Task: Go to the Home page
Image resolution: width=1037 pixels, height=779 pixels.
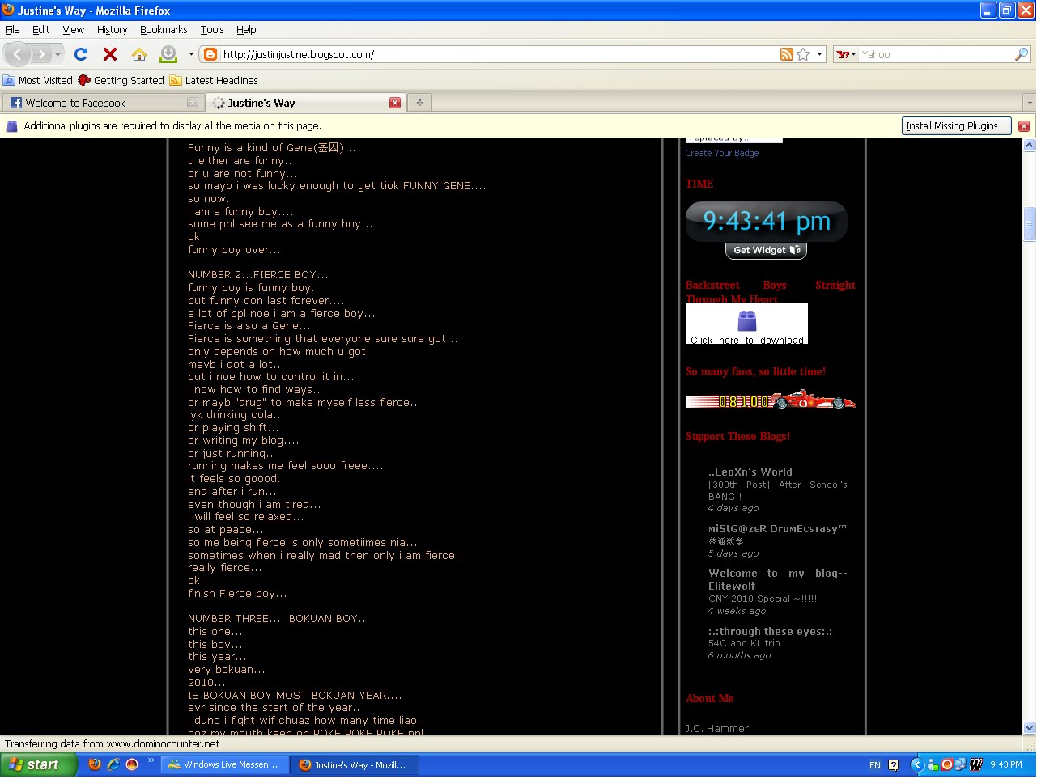Action: tap(139, 54)
